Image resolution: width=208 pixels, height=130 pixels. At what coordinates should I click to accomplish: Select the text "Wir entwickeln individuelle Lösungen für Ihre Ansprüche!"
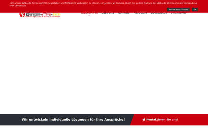[x=73, y=120]
